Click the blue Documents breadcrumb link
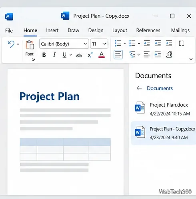 160,88
